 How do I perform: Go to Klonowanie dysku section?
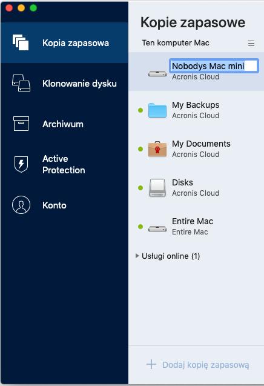64,83
